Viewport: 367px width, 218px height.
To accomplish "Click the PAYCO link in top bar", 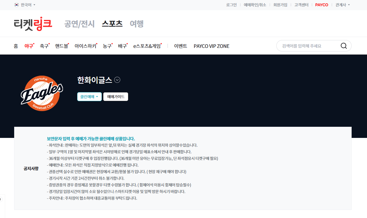I will tap(322, 5).
